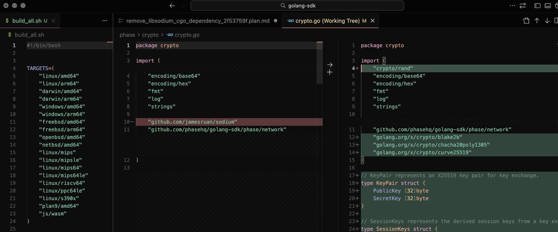Open title bar more options ellipsis
Viewport: 558px width, 232px height.
pos(513,6)
